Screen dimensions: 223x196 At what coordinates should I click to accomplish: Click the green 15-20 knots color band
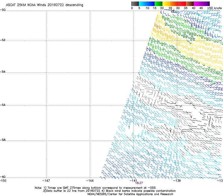click(159, 4)
